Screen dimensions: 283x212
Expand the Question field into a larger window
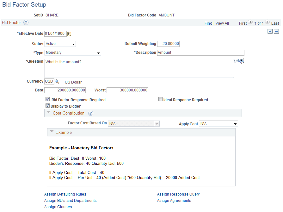[237, 61]
